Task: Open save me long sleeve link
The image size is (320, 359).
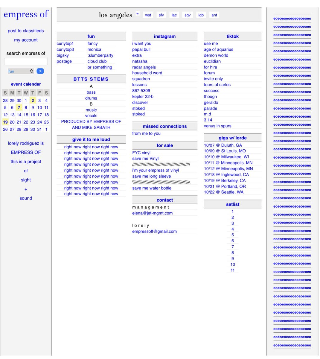Action: tap(152, 177)
